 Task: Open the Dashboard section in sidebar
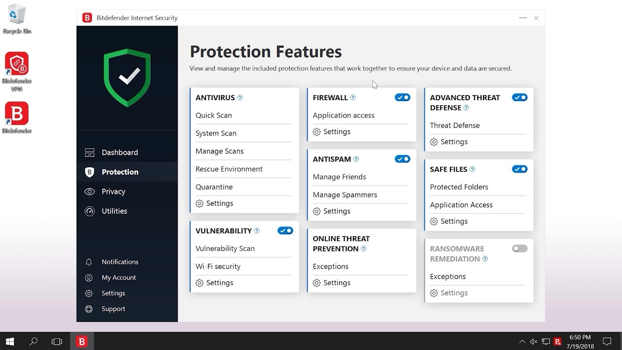point(120,153)
